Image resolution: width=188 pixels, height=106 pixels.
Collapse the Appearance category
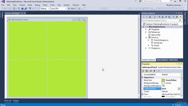142,77
